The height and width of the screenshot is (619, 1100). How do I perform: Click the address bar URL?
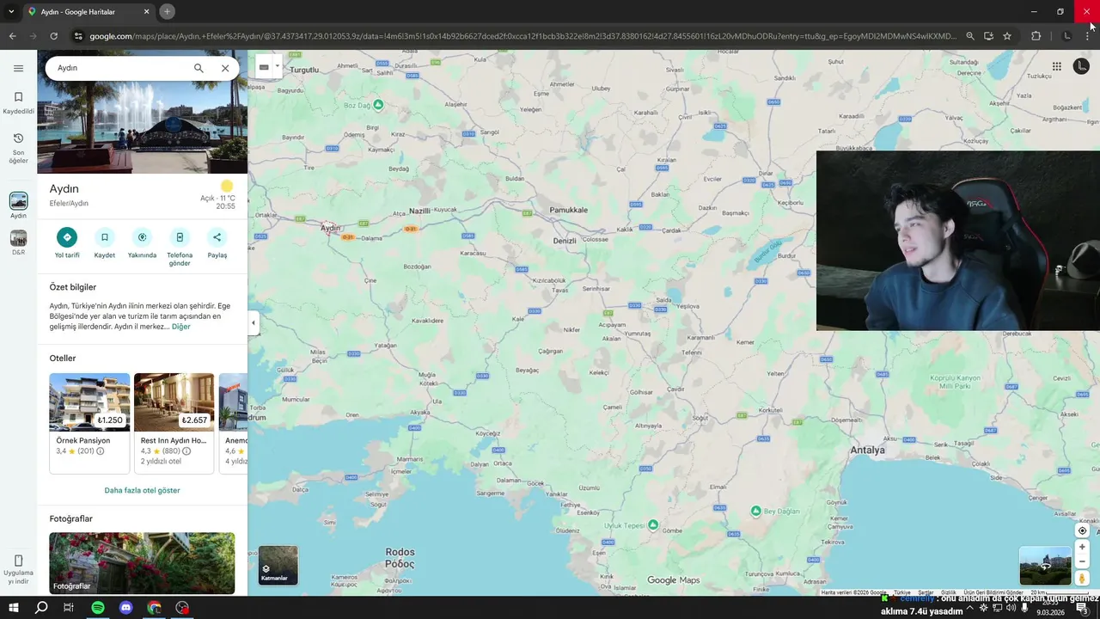tap(522, 36)
